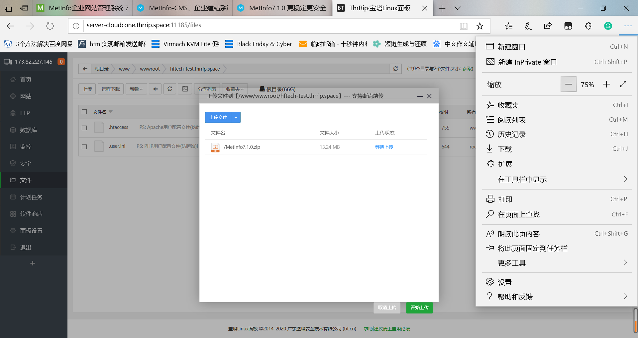
Task: Click 获取 size link
Action: (468, 69)
